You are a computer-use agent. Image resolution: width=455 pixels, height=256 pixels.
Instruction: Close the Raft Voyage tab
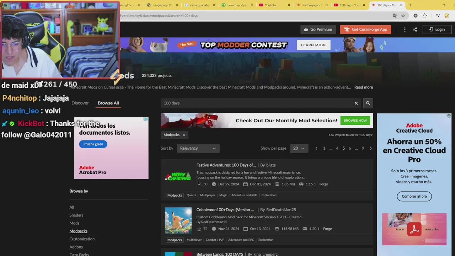click(326, 5)
